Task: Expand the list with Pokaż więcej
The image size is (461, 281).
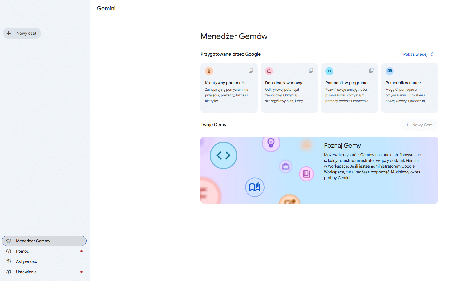Action: tap(419, 54)
